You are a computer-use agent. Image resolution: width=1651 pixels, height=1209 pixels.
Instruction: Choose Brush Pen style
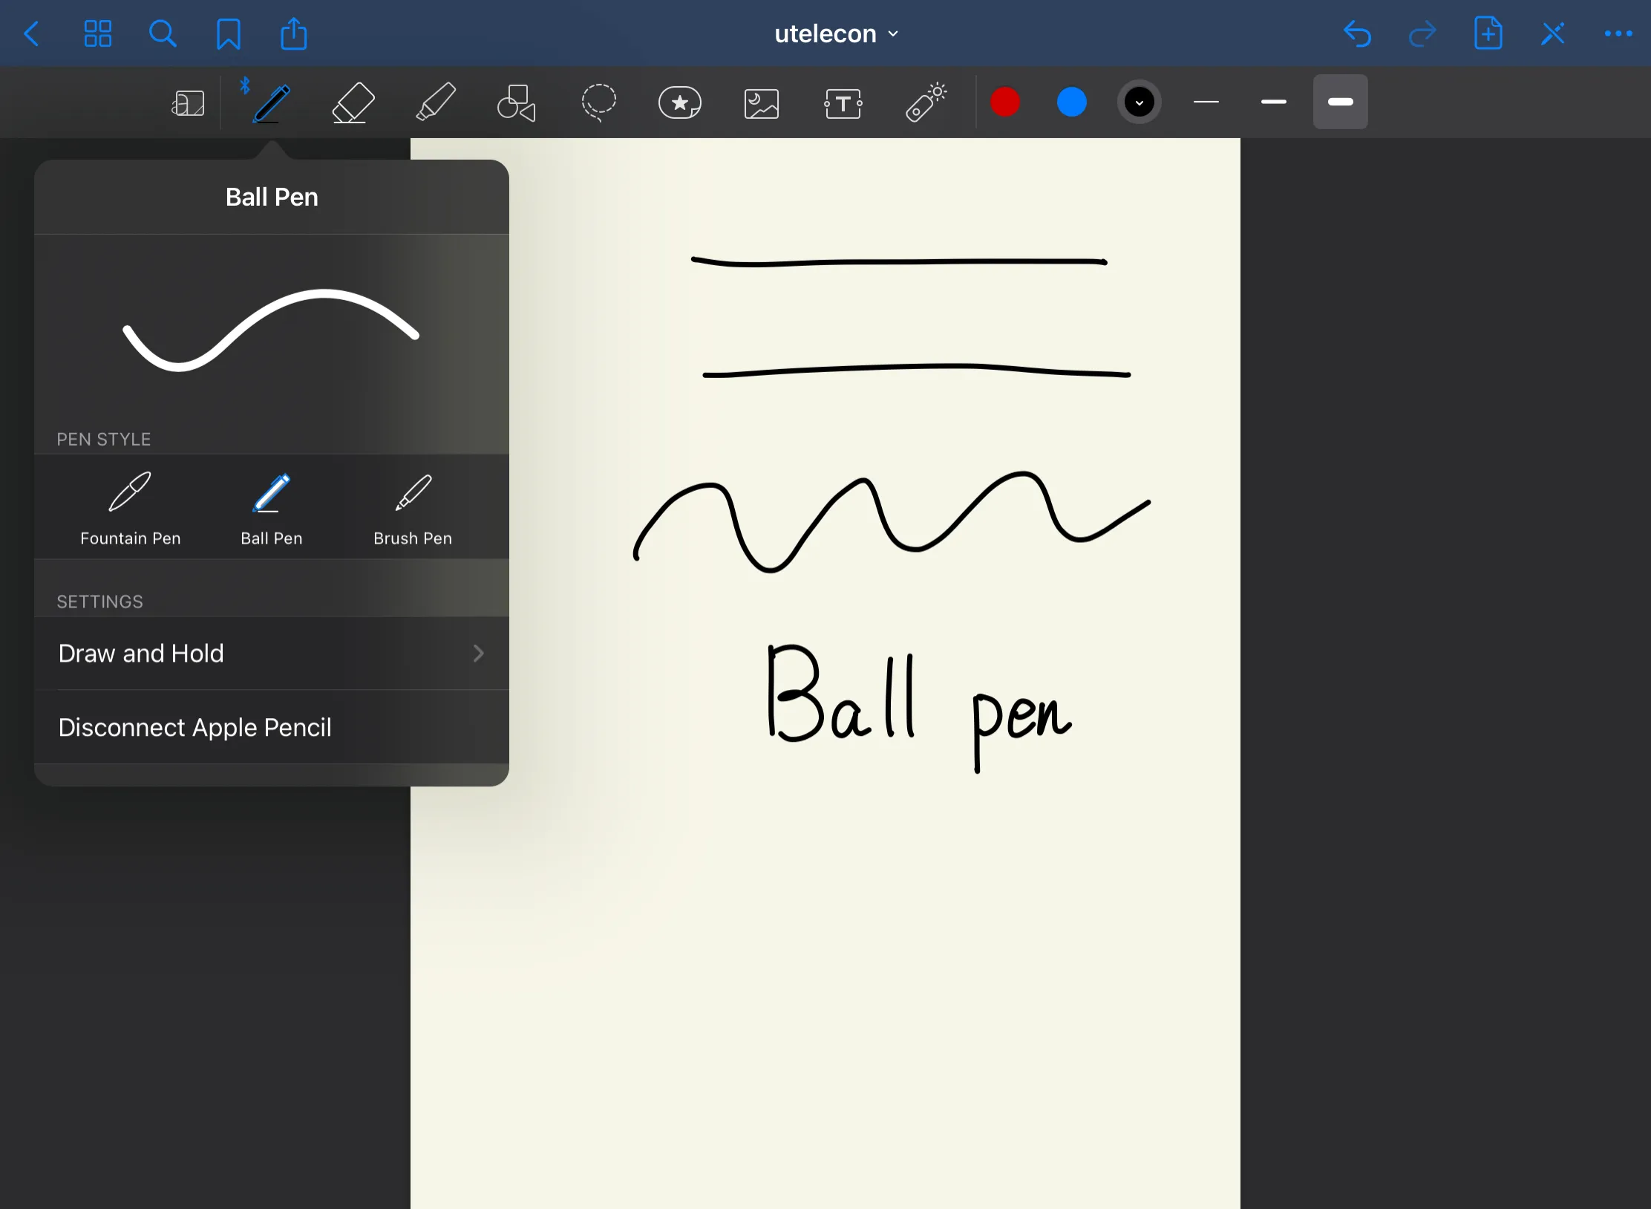click(413, 509)
